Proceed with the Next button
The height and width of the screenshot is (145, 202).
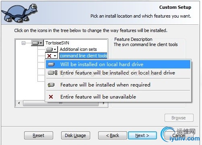pyautogui.click(x=142, y=135)
